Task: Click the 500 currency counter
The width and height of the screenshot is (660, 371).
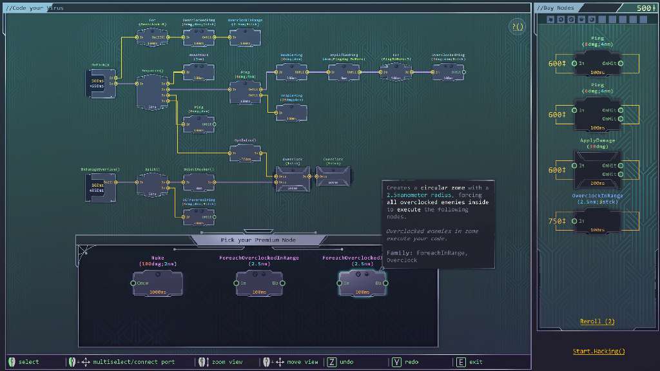Action: [646, 8]
